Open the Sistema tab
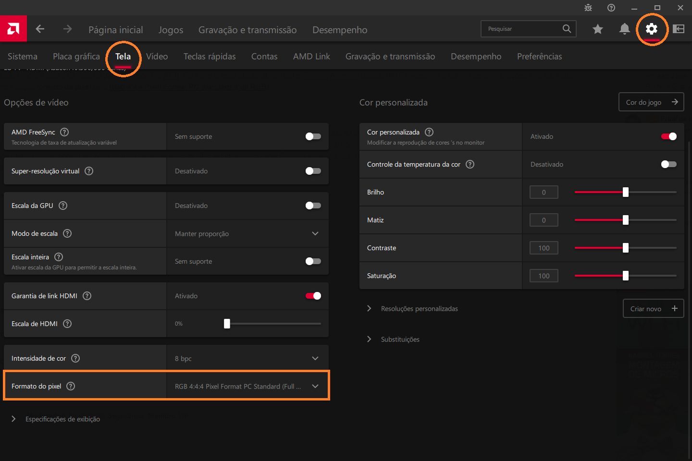This screenshot has width=692, height=461. click(x=23, y=56)
